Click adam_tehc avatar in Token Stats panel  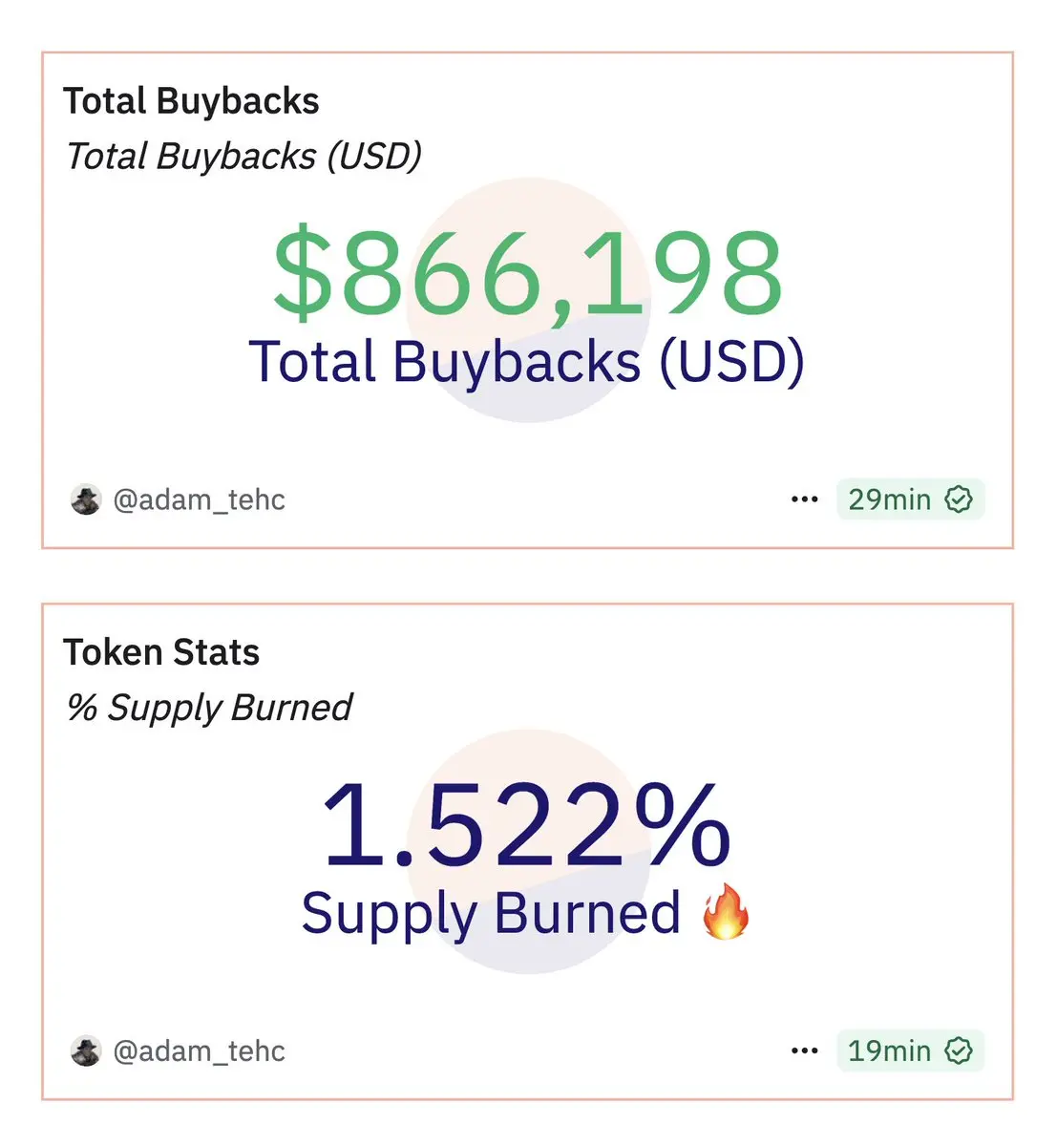pyautogui.click(x=86, y=1051)
